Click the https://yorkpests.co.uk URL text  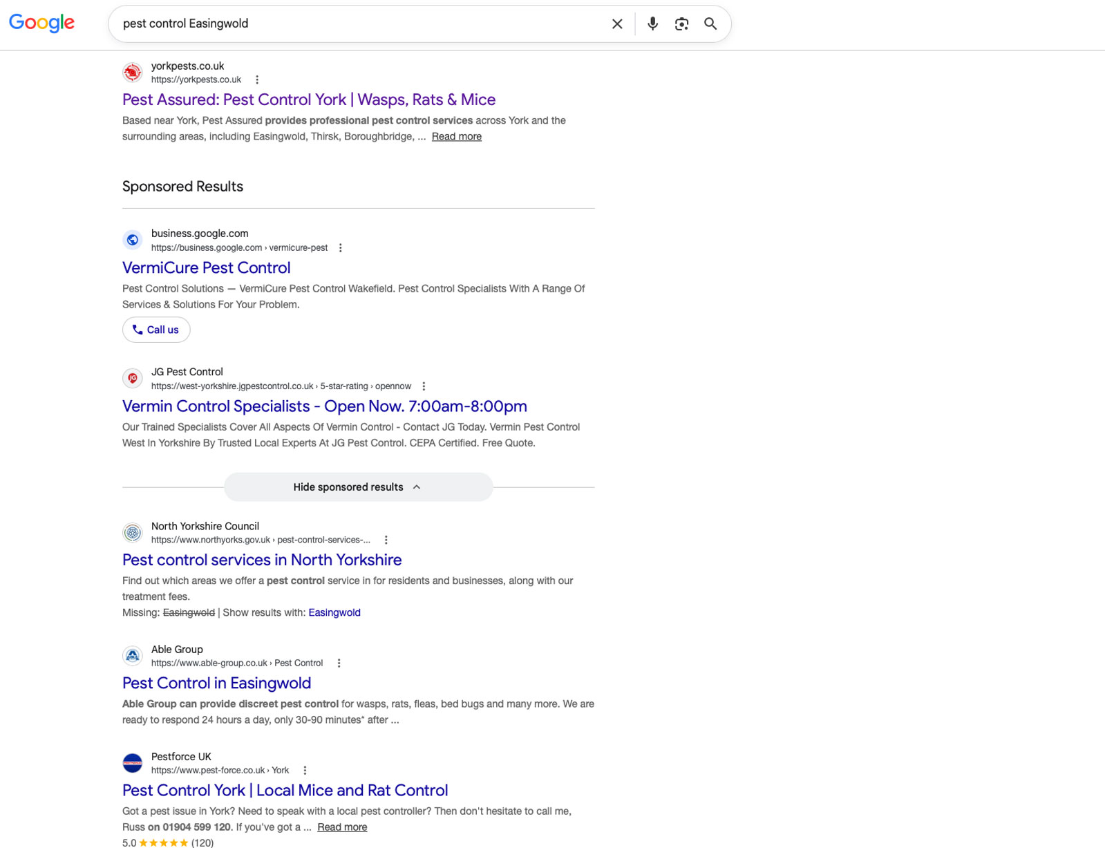pos(196,79)
